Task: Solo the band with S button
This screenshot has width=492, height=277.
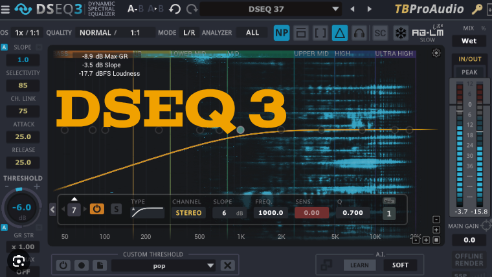Action: (x=116, y=209)
